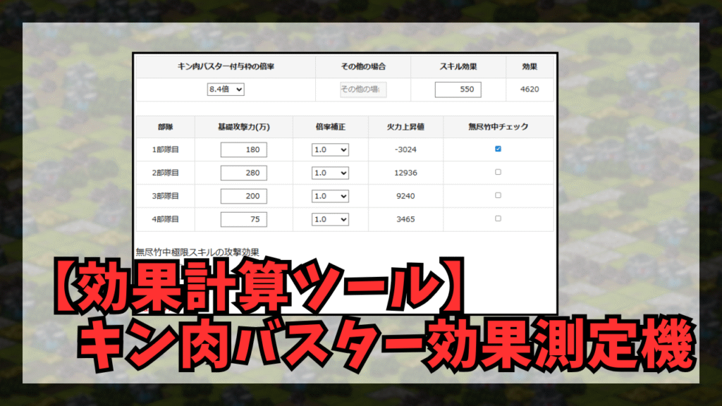Click the 火力上昇値 value -3024
Viewport: 722px width, 406px height.
405,149
